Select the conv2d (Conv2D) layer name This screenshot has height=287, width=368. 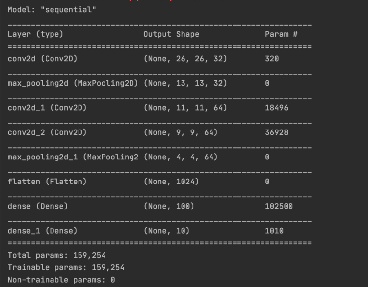(x=42, y=59)
